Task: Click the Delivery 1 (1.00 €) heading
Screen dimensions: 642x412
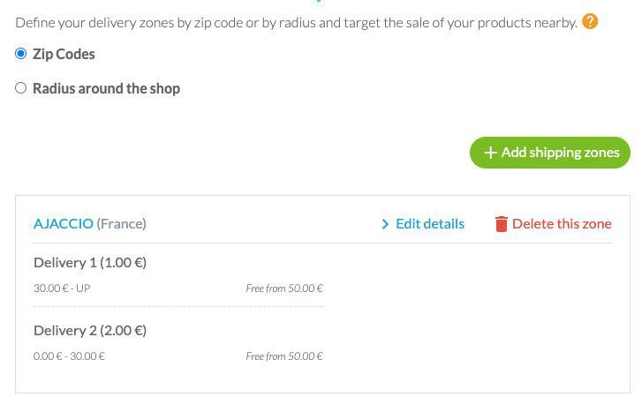Action: click(90, 262)
